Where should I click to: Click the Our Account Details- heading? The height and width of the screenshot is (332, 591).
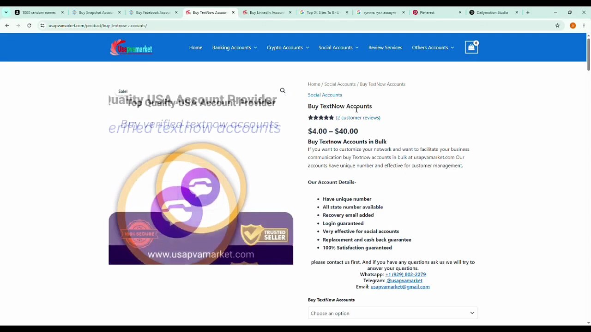(x=332, y=182)
